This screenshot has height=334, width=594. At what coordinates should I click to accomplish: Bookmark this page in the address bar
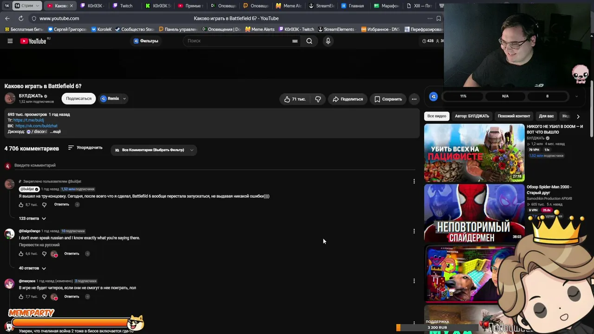coord(439,18)
